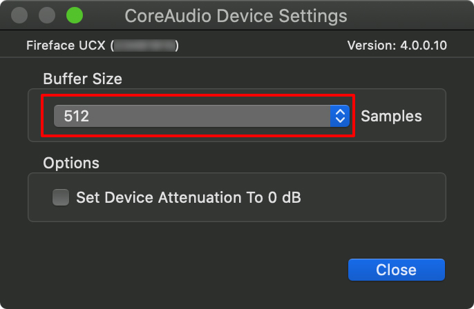Click the Buffer Size section heading

[x=82, y=79]
